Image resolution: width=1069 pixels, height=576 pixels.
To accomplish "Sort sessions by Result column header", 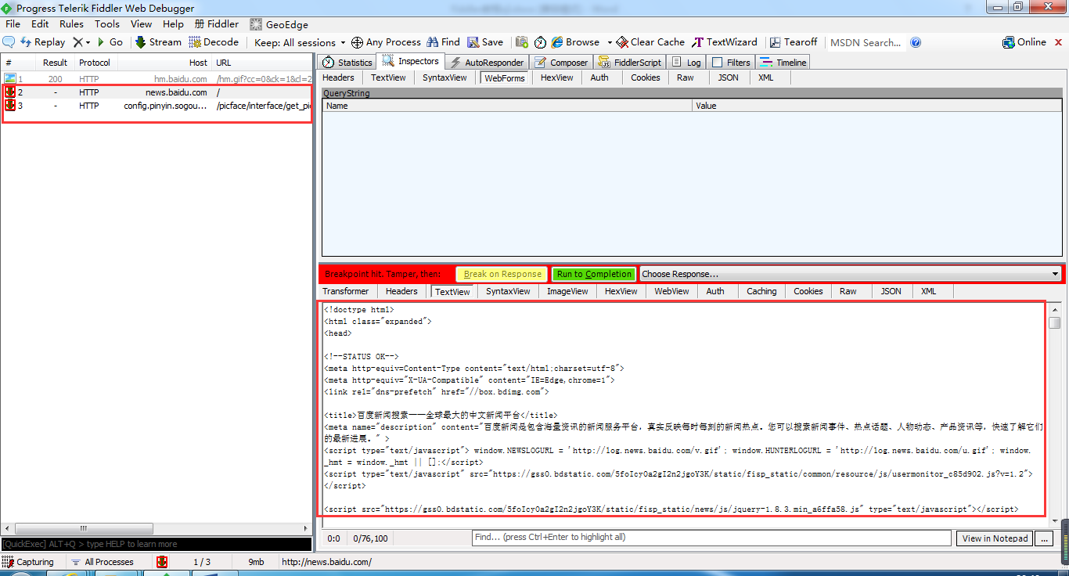I will click(x=55, y=63).
